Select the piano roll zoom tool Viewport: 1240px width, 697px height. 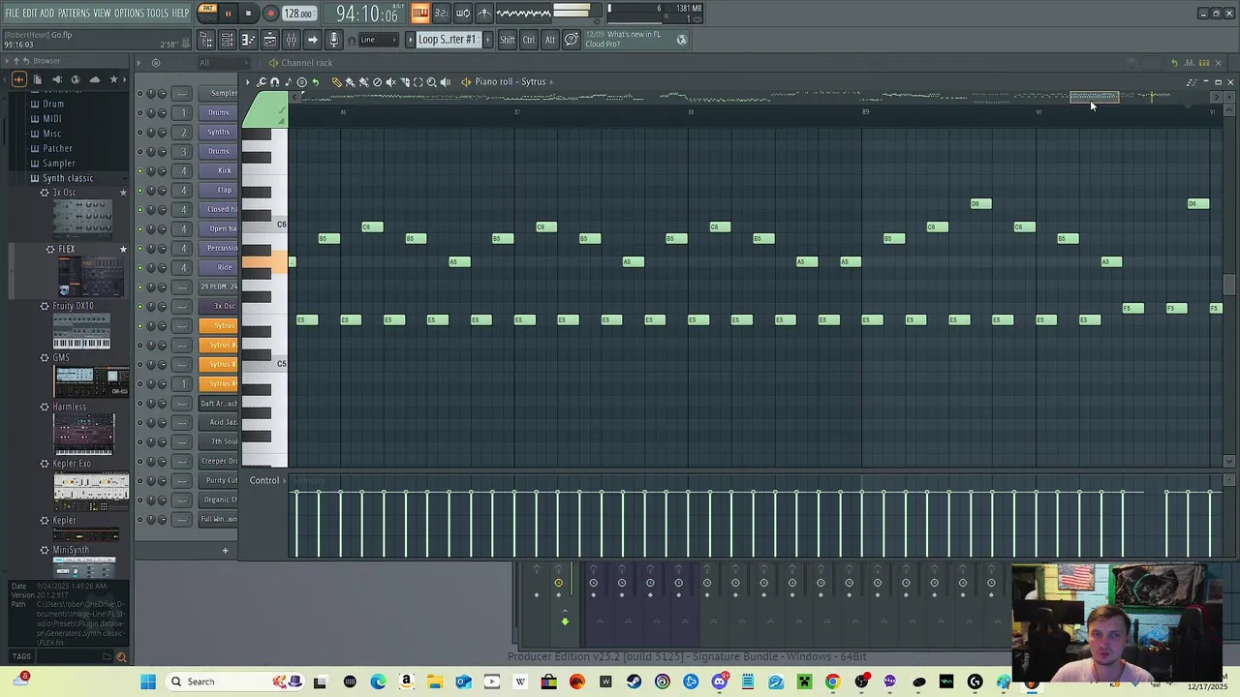pos(431,82)
